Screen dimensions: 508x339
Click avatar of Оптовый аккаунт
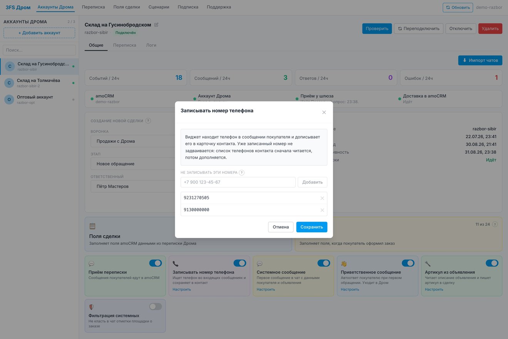9,99
